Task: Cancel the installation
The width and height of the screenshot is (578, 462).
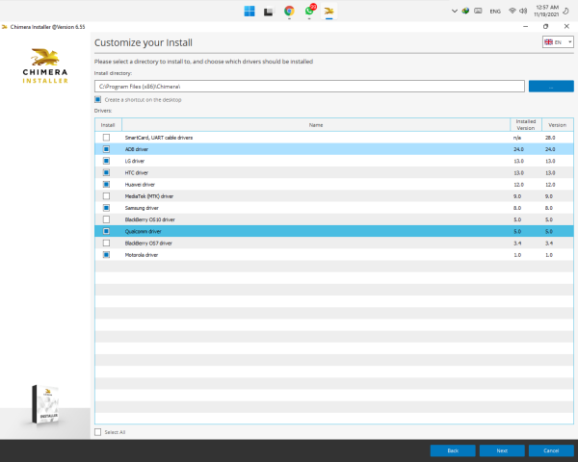Action: tap(551, 450)
